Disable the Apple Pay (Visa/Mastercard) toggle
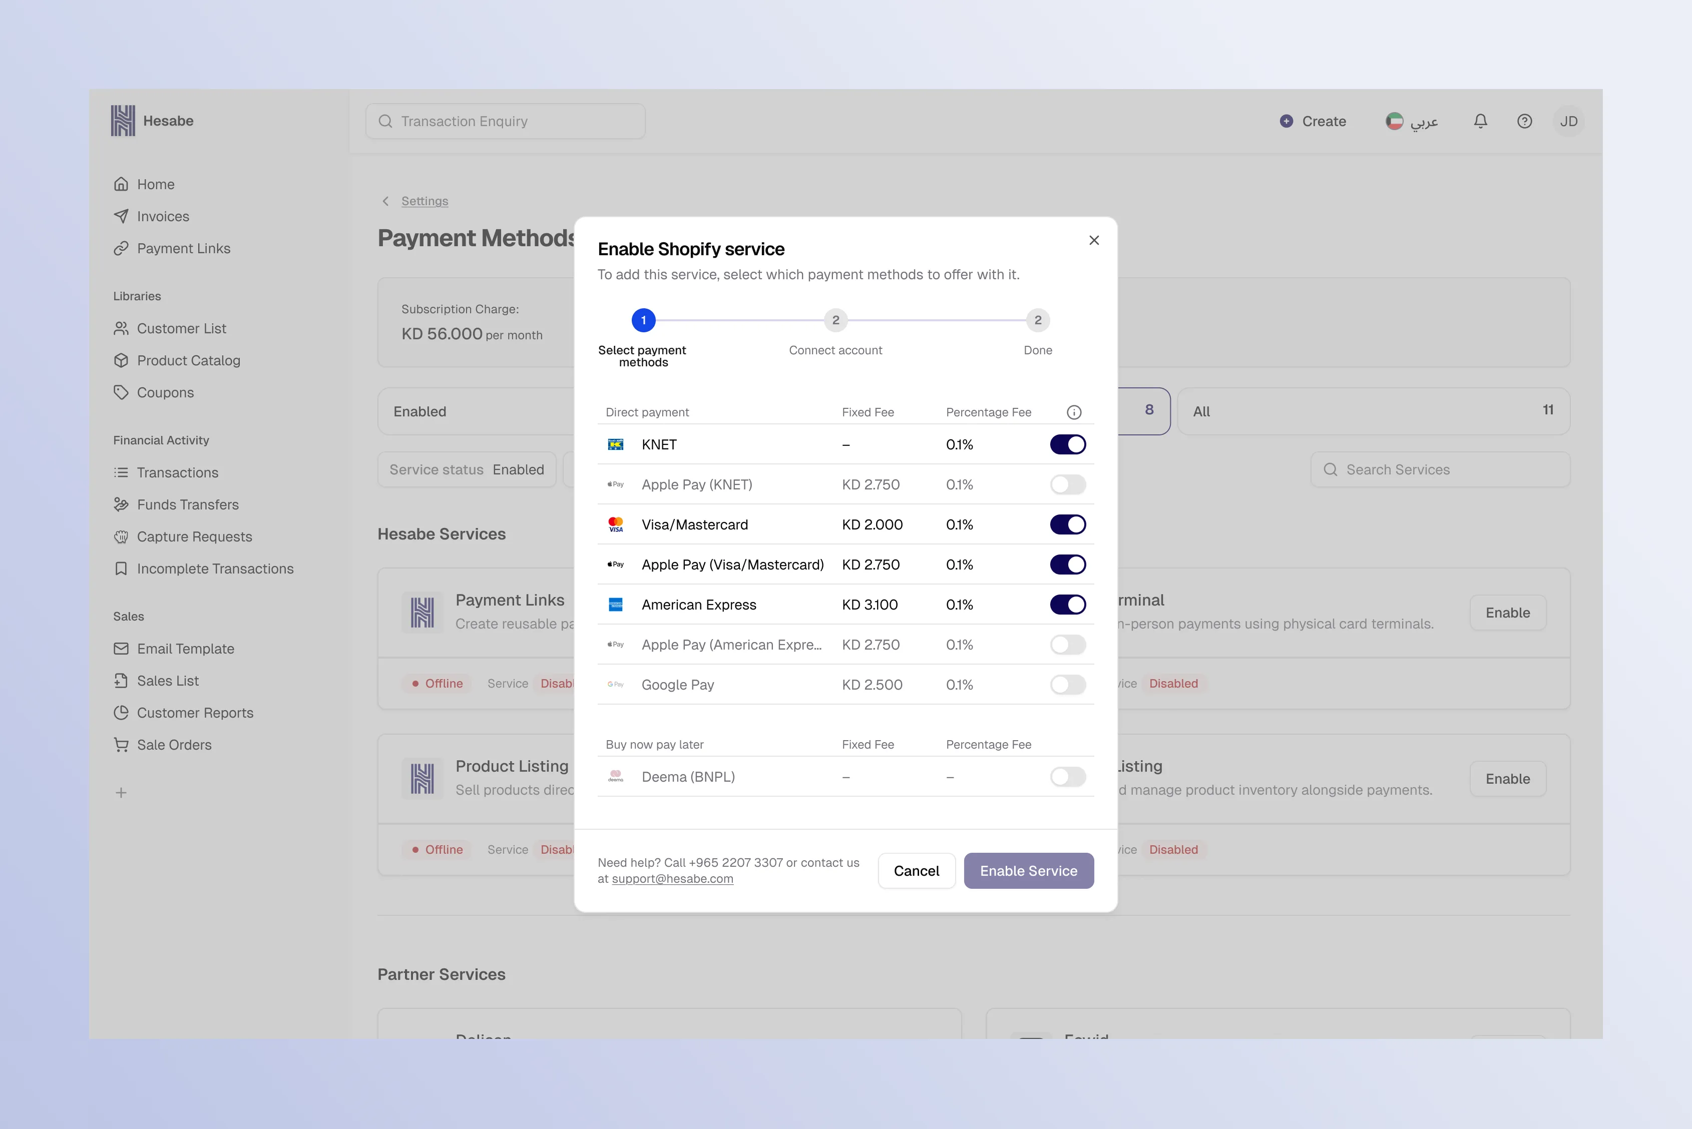The height and width of the screenshot is (1129, 1692). pos(1067,564)
